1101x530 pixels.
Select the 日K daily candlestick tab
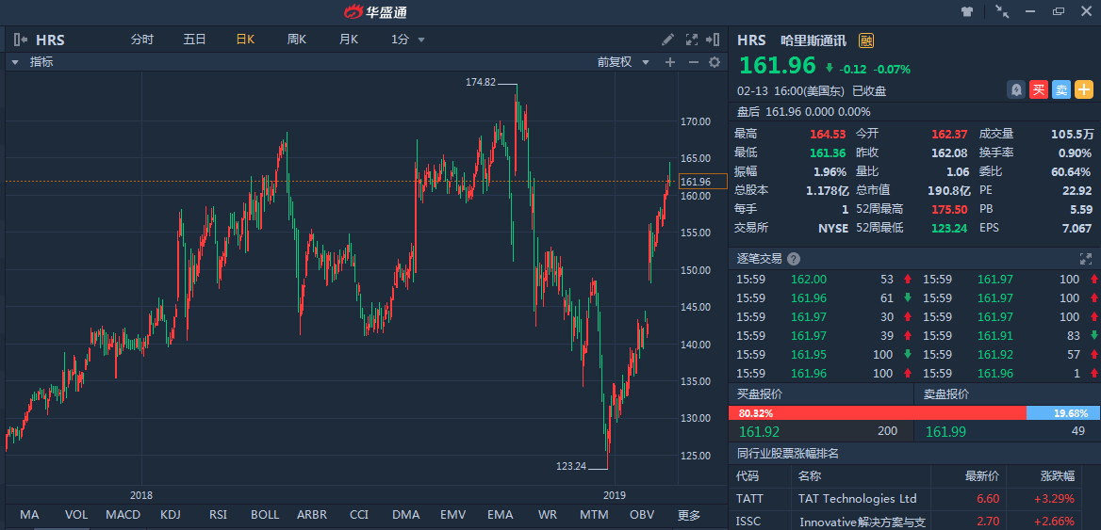click(245, 40)
